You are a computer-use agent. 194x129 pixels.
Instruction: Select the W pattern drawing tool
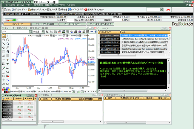tap(8, 72)
